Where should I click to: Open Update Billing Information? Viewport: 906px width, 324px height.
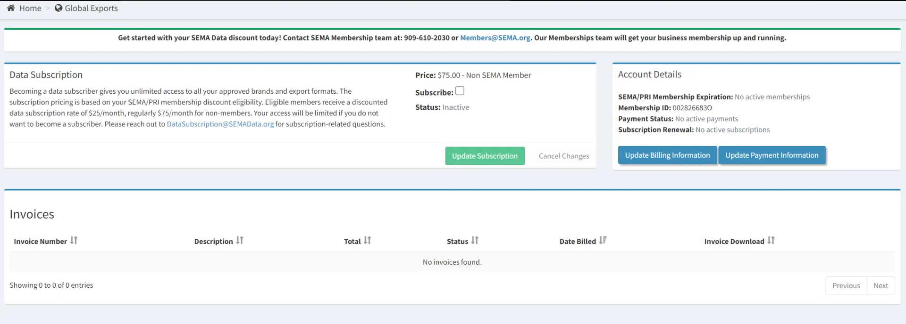667,155
